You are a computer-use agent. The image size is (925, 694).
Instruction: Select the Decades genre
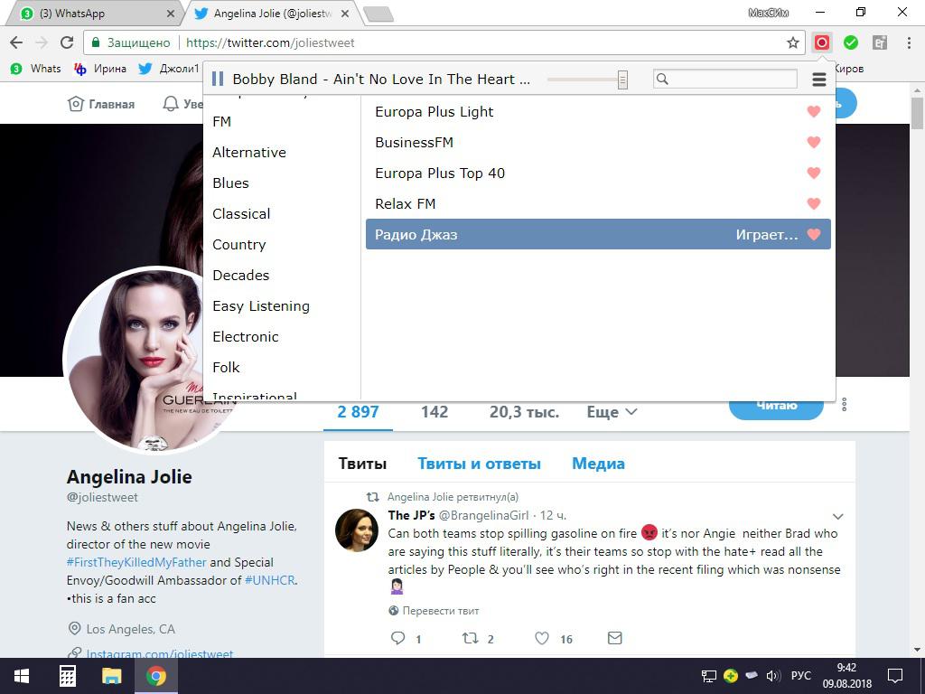click(240, 275)
